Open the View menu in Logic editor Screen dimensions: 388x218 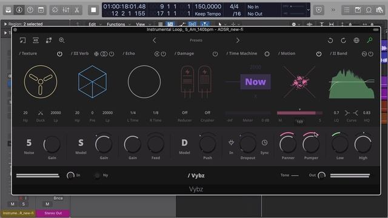140,24
